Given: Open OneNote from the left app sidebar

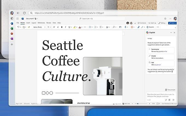Looking at the screenshot, I should 12,39.
